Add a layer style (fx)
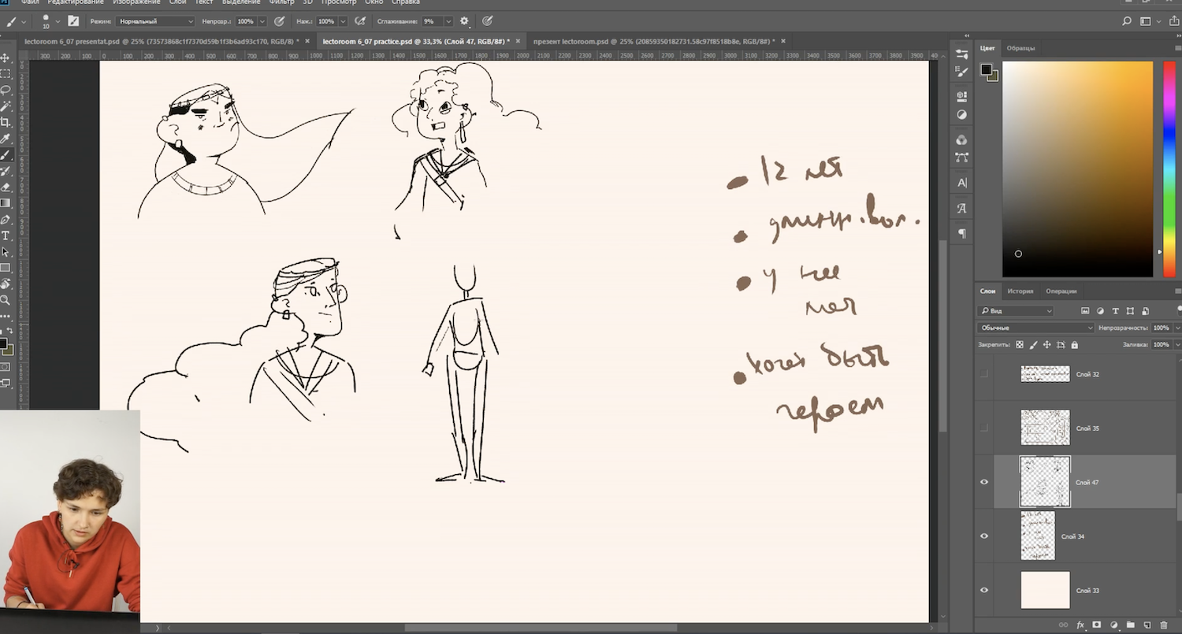Viewport: 1182px width, 634px height. [1080, 625]
